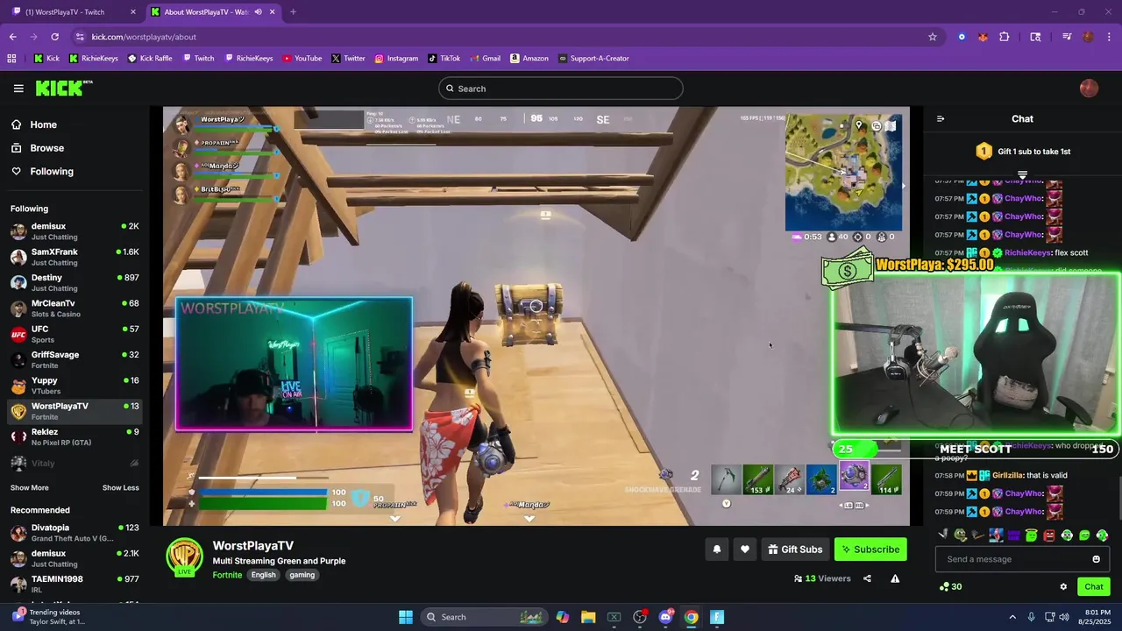Open chat settings gear icon
The image size is (1122, 631).
[1063, 587]
